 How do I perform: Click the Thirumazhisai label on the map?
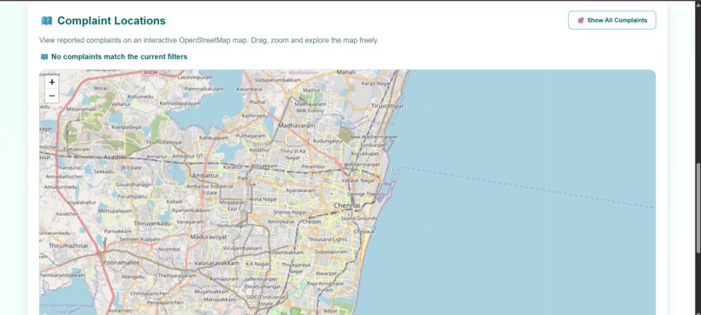[69, 245]
